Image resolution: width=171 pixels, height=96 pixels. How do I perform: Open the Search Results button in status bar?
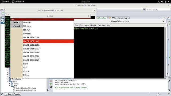[x=13, y=94]
